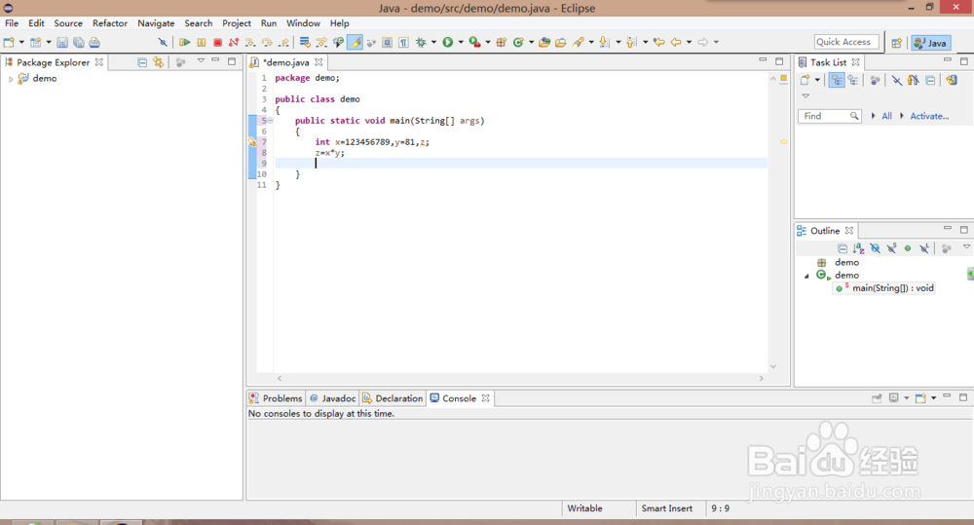The width and height of the screenshot is (974, 525).
Task: Collapse All in Package Explorer
Action: click(x=142, y=62)
